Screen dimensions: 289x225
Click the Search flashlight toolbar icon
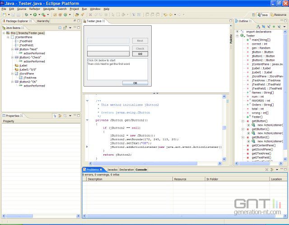(x=82, y=14)
